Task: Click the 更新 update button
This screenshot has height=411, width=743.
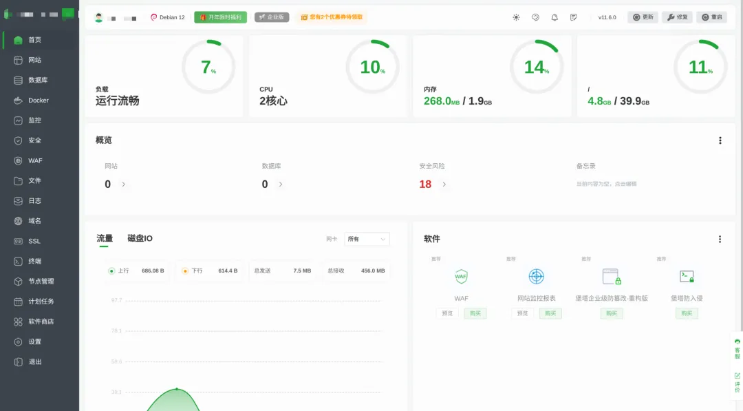Action: click(x=643, y=17)
